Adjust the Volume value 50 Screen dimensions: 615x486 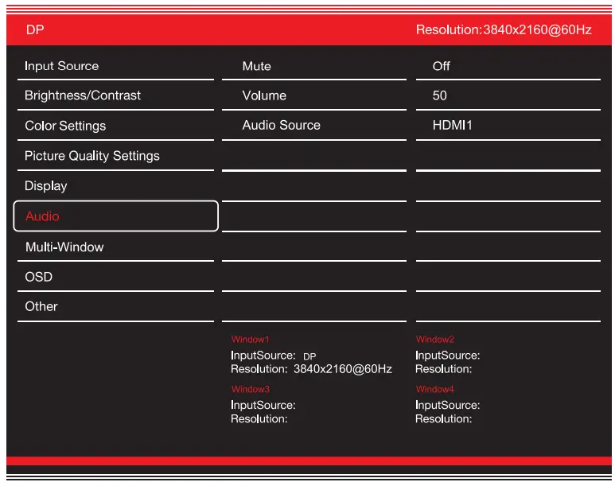pyautogui.click(x=508, y=95)
